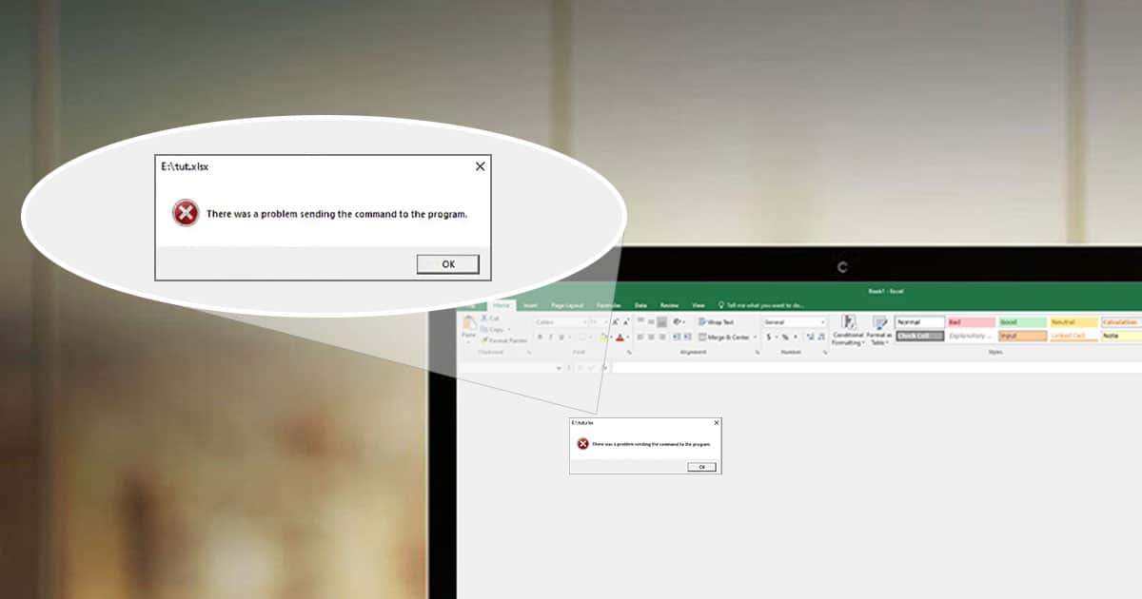Toggle the Wrap Text option

tap(716, 322)
